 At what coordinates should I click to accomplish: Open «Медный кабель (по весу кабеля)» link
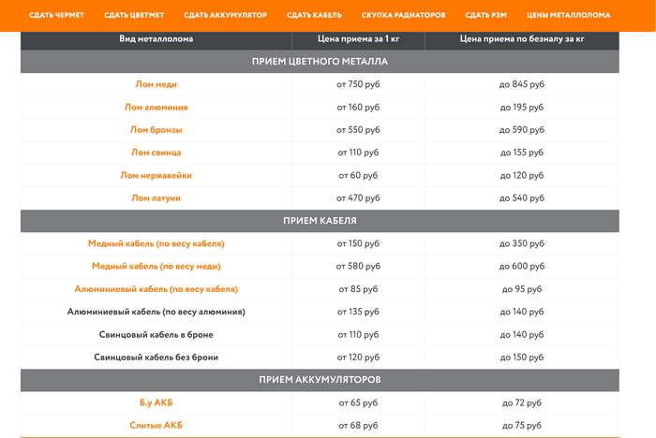156,243
